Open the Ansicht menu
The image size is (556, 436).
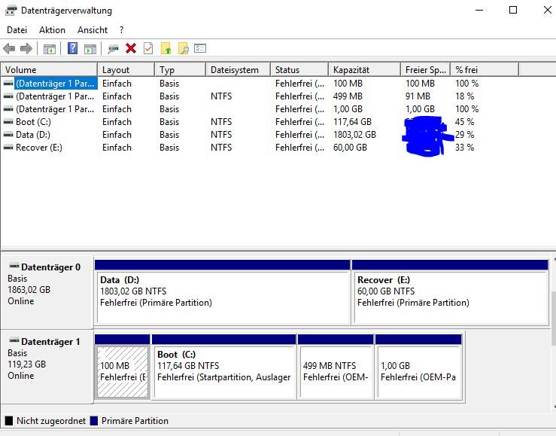93,30
